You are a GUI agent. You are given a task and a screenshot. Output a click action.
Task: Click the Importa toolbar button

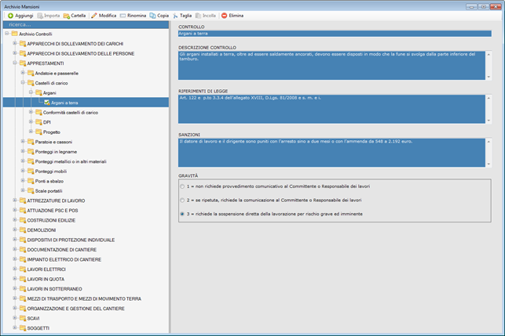(x=48, y=15)
